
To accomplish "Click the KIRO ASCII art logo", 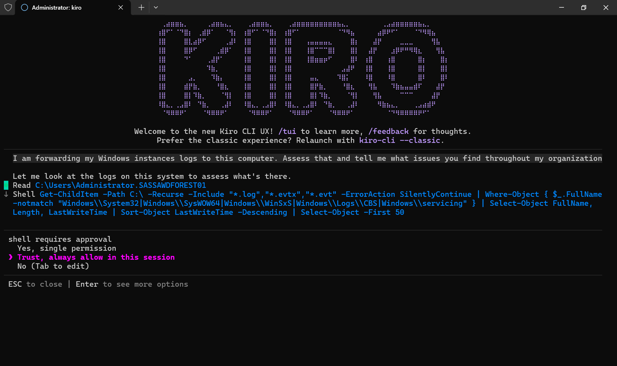I will [303, 68].
